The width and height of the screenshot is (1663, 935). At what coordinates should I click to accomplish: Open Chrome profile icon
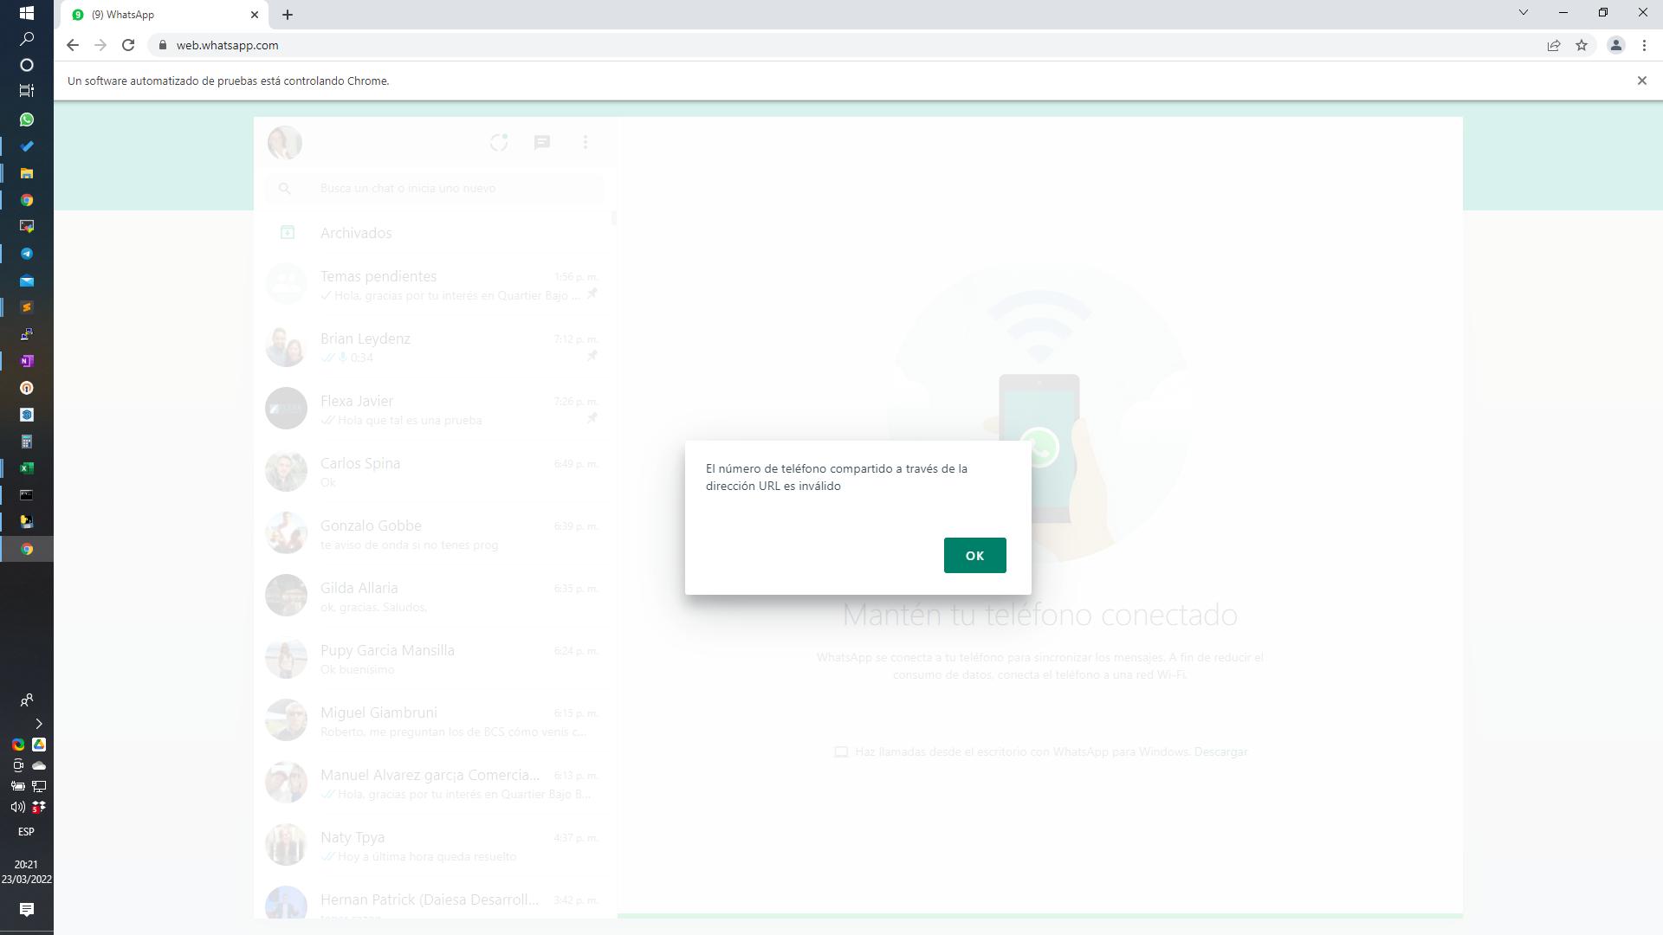tap(1615, 45)
